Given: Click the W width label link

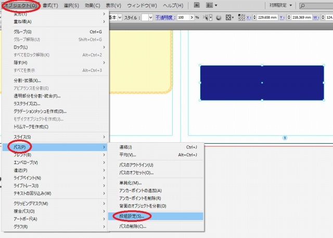Looking at the screenshot, I should click(316, 18).
